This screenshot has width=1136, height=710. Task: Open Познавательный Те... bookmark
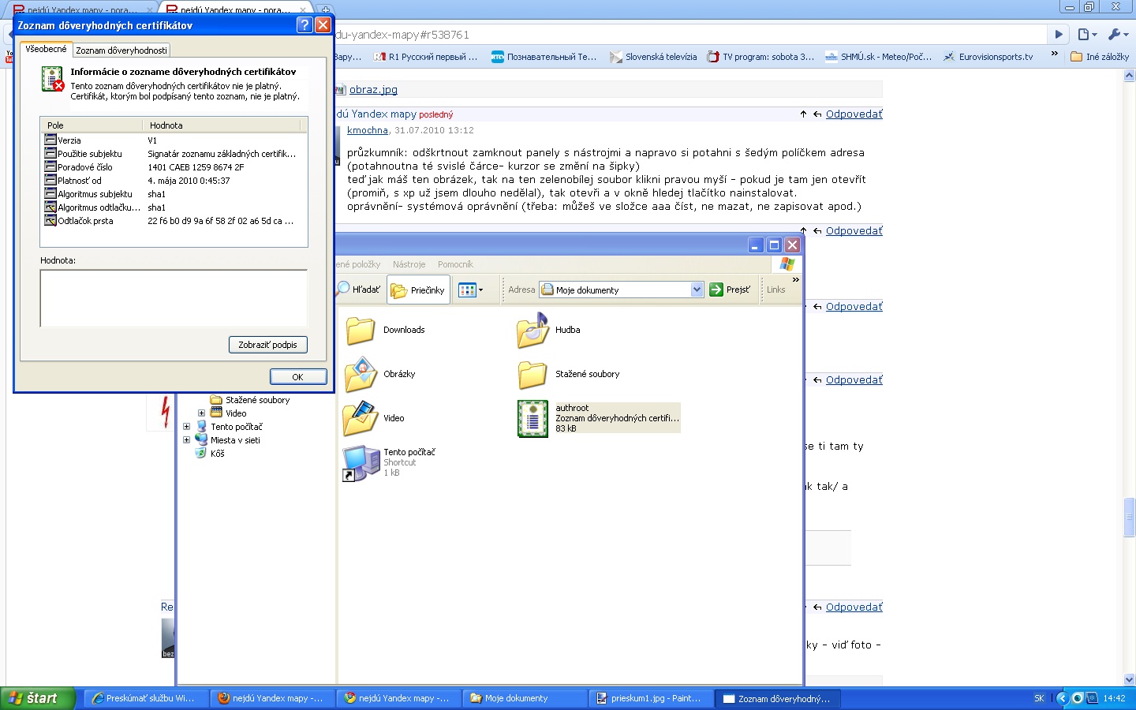pos(544,57)
